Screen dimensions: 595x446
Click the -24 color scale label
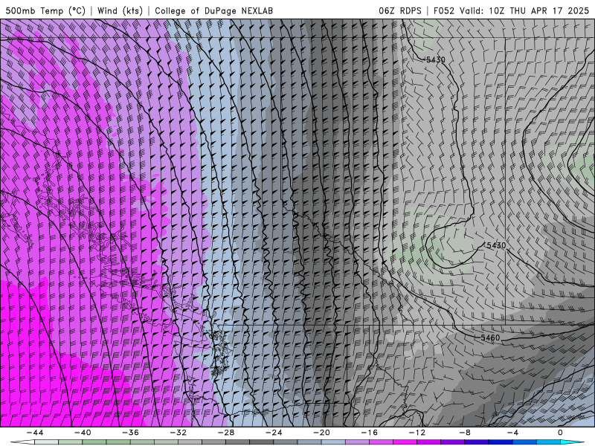tap(274, 433)
